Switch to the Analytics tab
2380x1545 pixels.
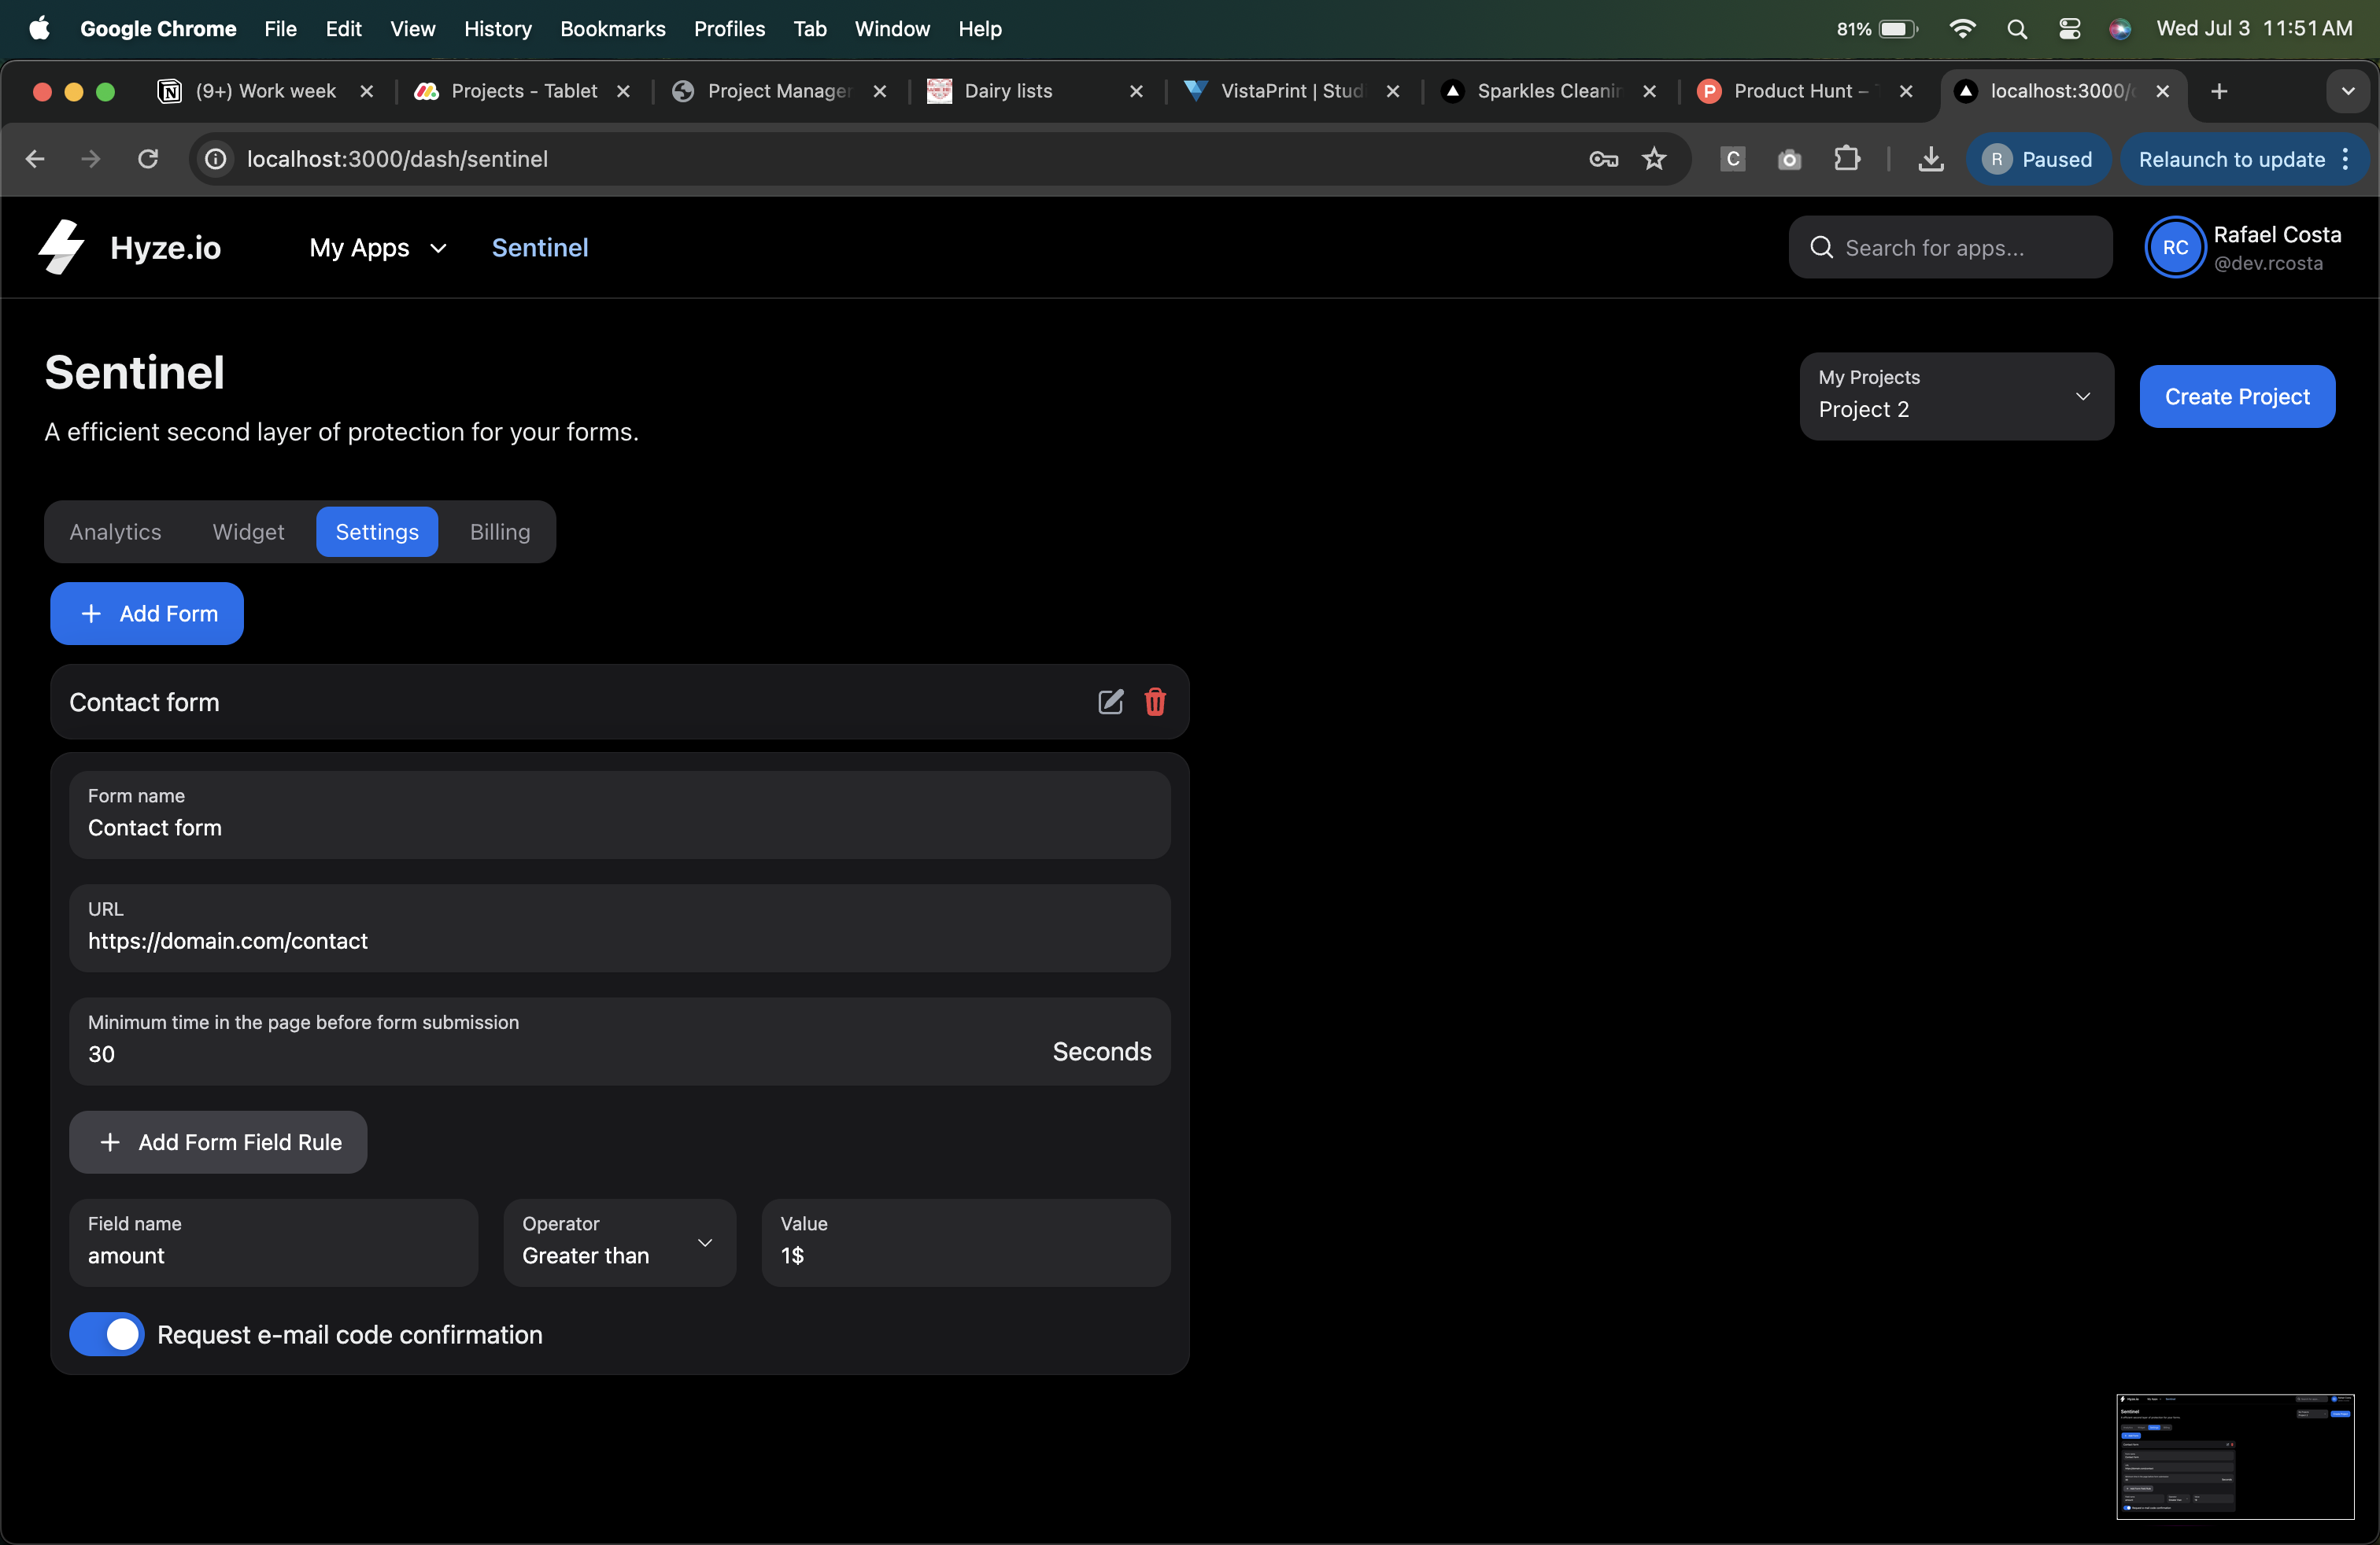pos(115,532)
